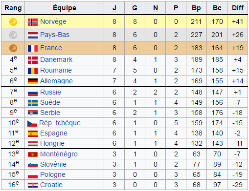Open the Danemark team link
Screen dimensions: 249x191
56,59
